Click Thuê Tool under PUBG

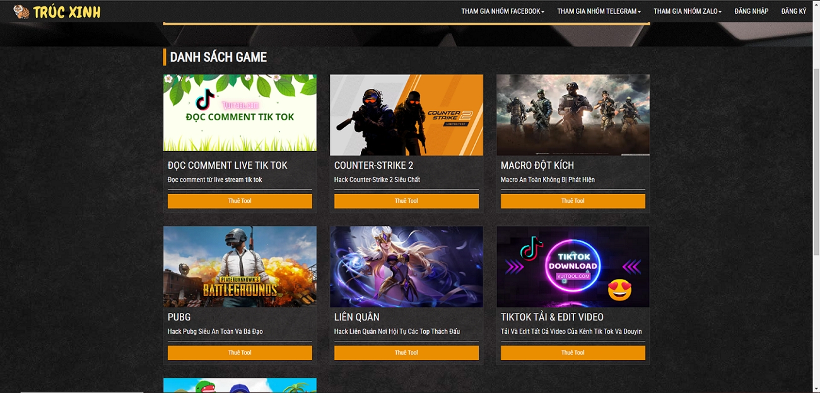tap(240, 353)
